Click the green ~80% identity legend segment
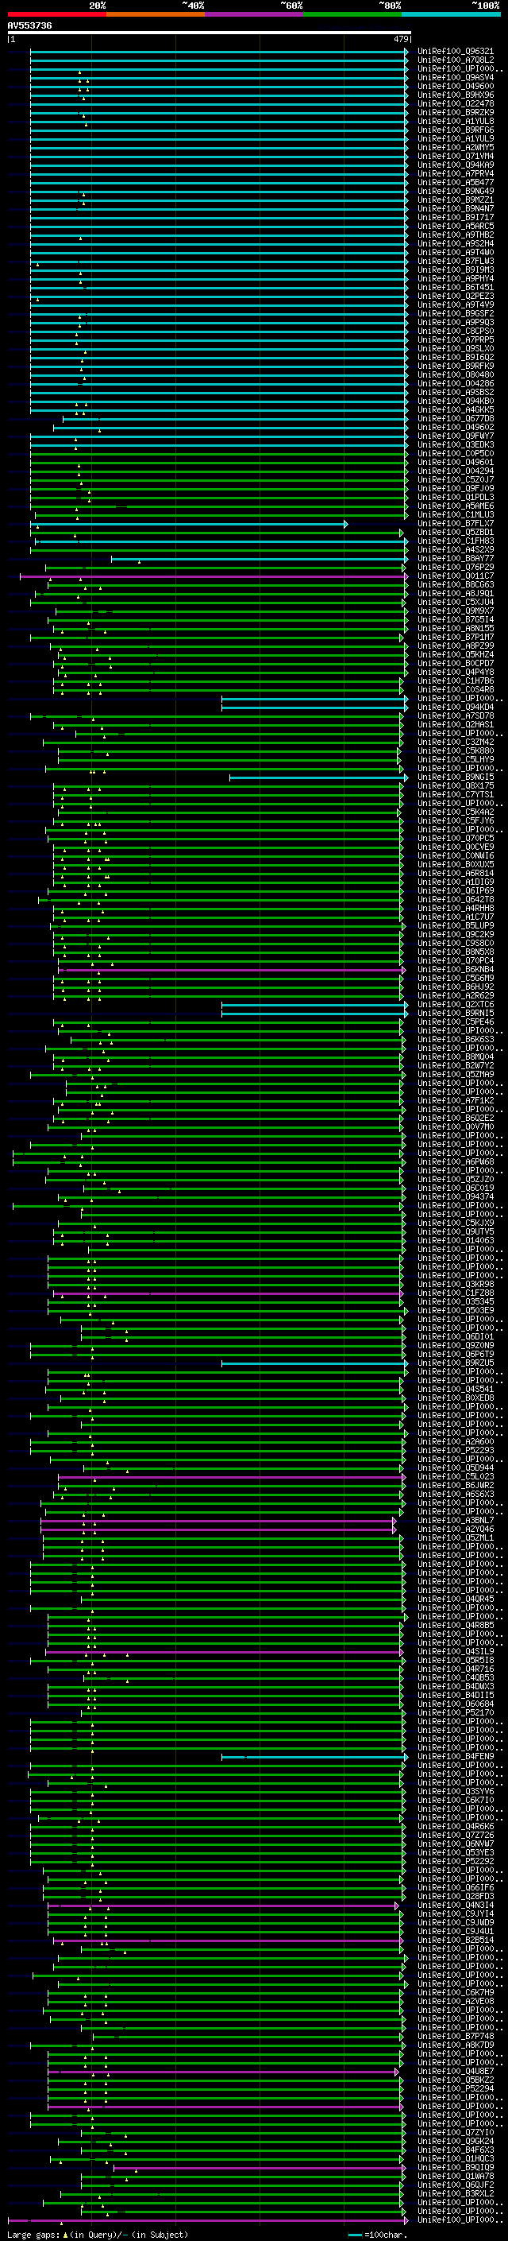The height and width of the screenshot is (2241, 508). pos(352,15)
